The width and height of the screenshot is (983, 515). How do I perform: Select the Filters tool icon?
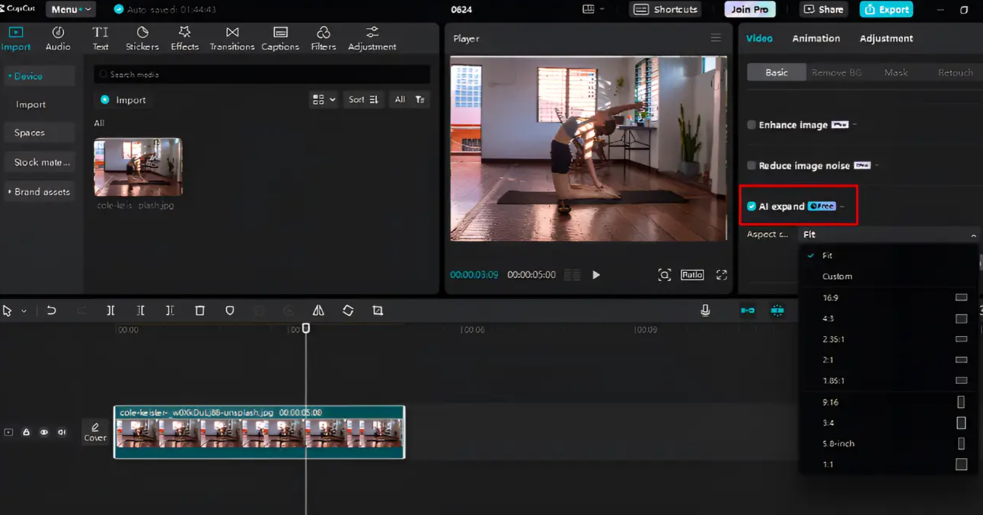tap(323, 38)
